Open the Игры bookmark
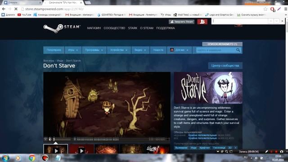The width and height of the screenshot is (288, 162). [x=166, y=15]
